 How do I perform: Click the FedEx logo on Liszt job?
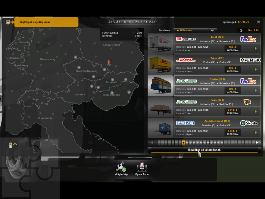click(248, 39)
